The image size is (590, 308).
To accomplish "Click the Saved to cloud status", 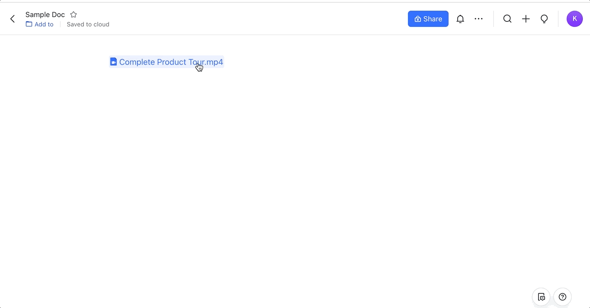I will [x=88, y=24].
